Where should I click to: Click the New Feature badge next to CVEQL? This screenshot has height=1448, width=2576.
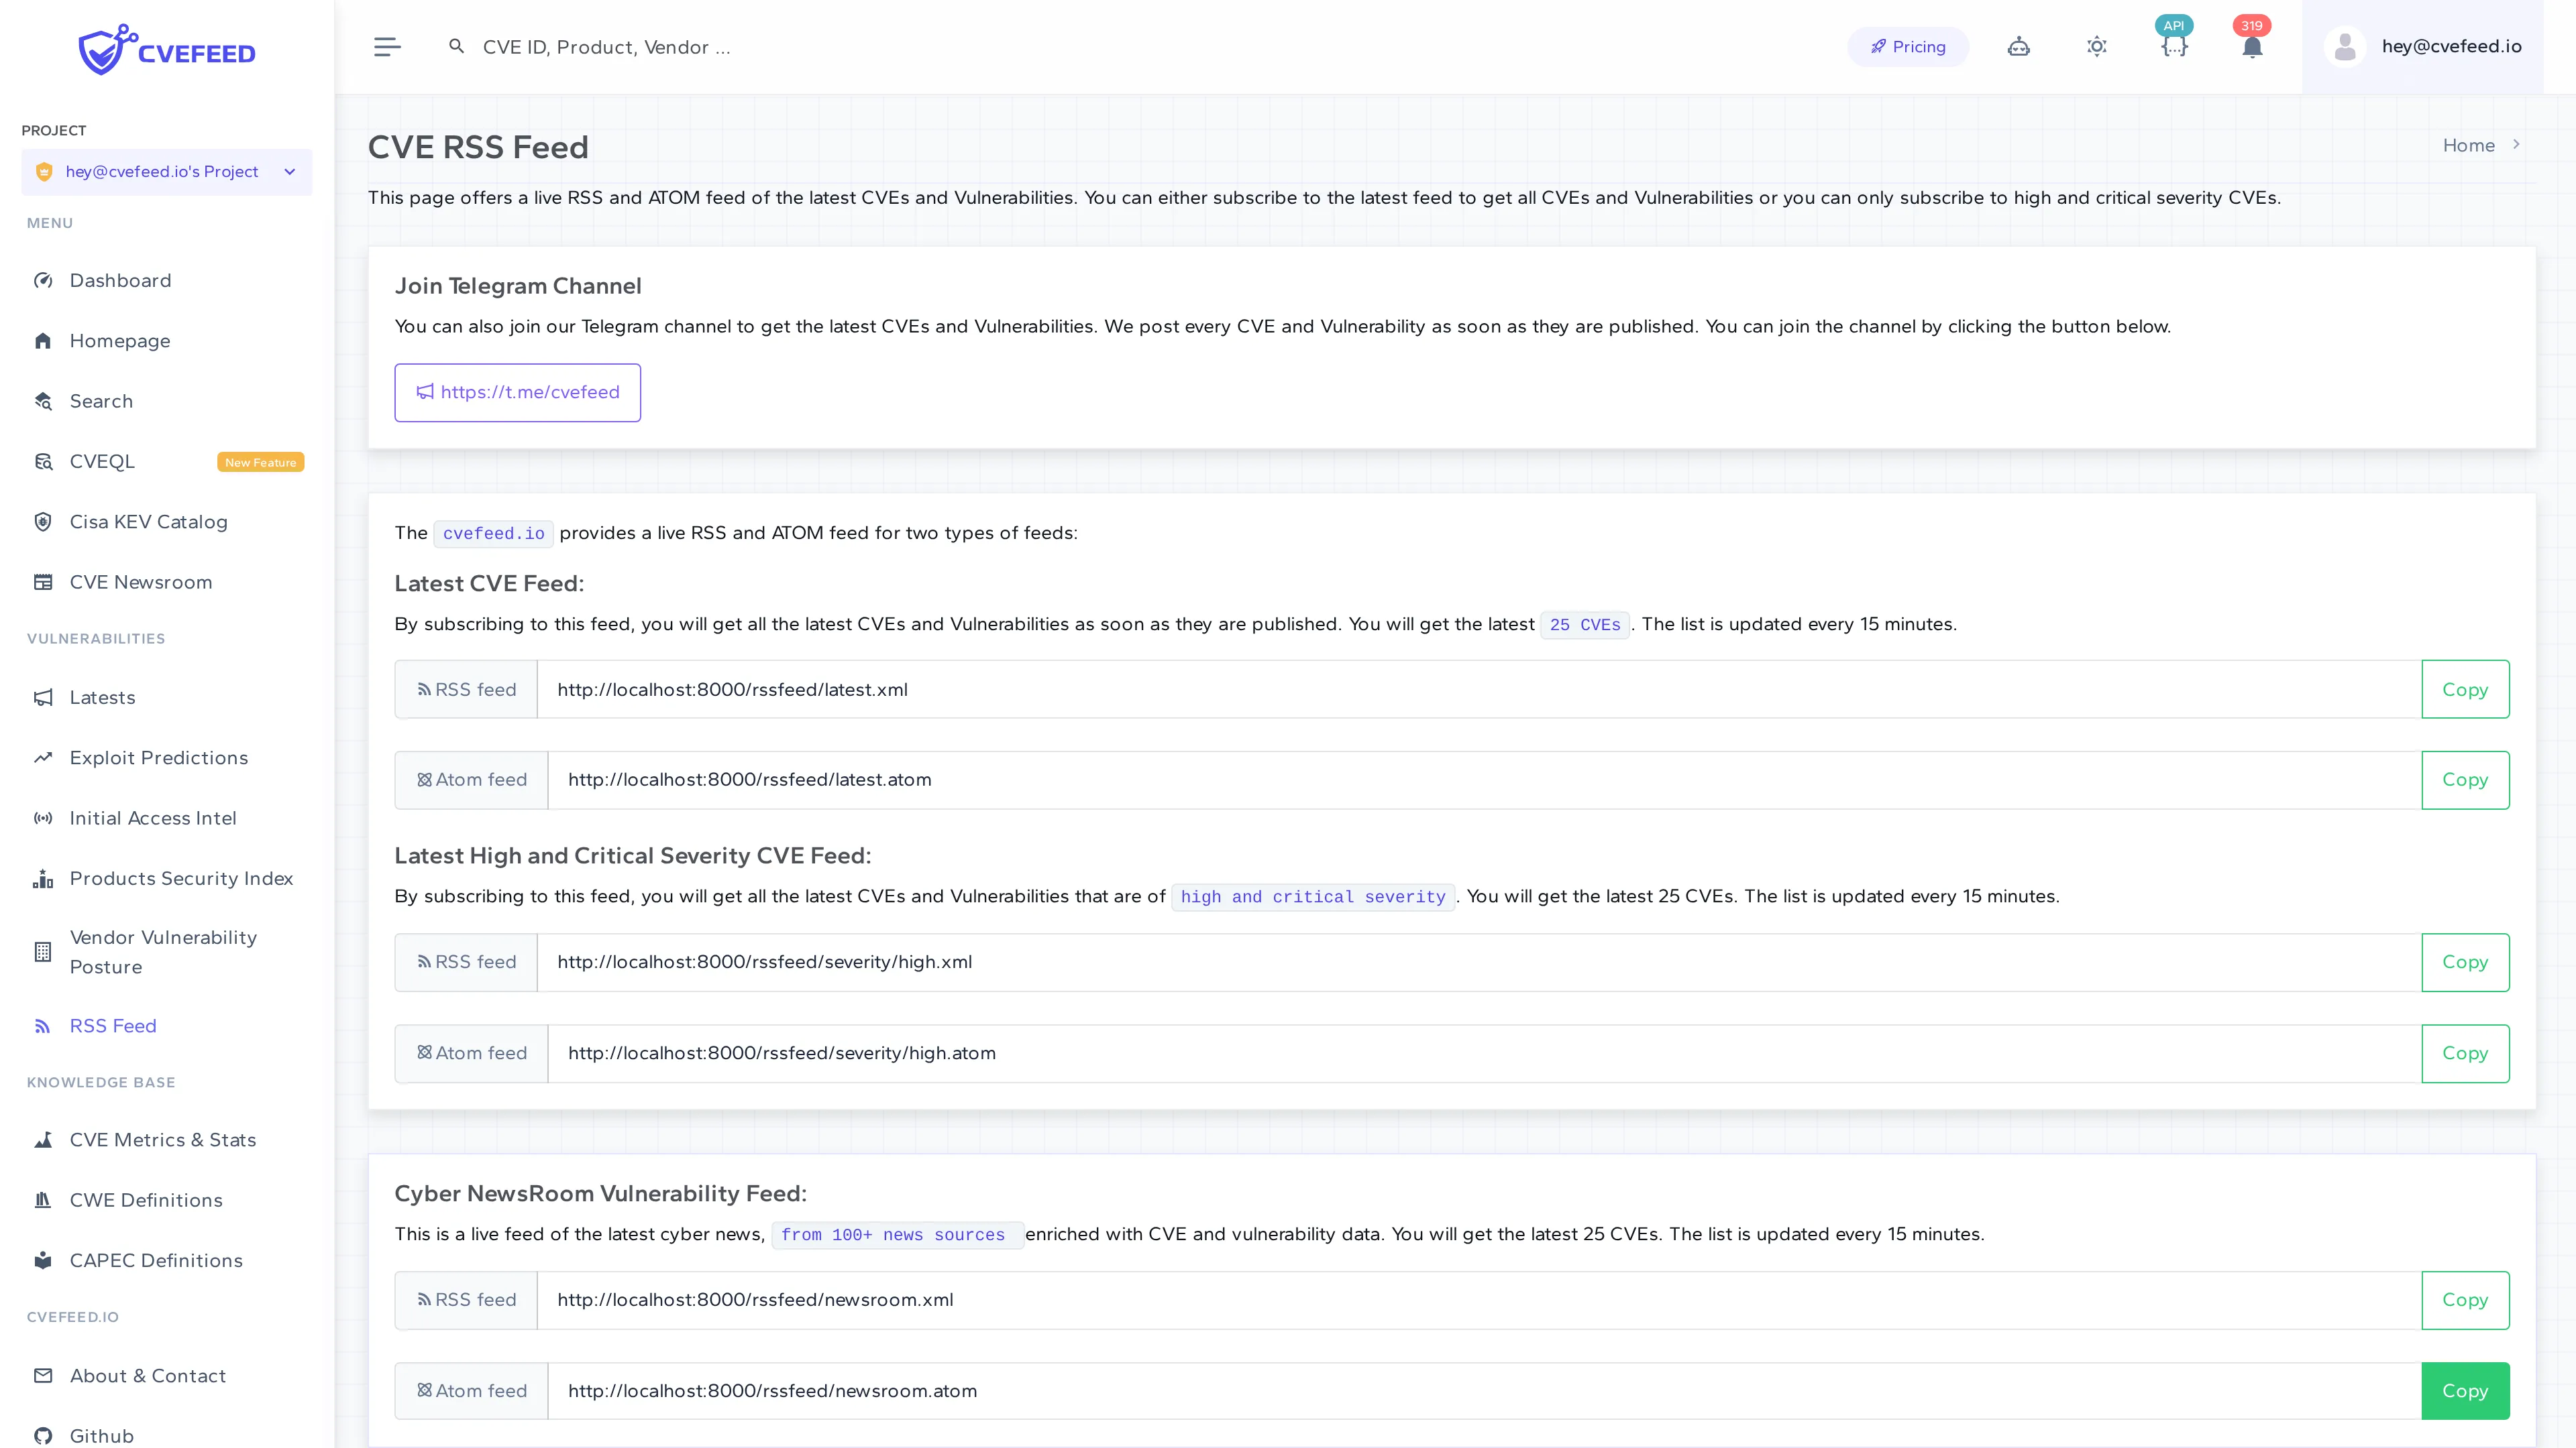pyautogui.click(x=260, y=461)
